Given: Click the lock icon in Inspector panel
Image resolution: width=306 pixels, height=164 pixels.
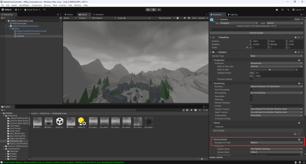Looking at the screenshot, I should click(x=301, y=15).
